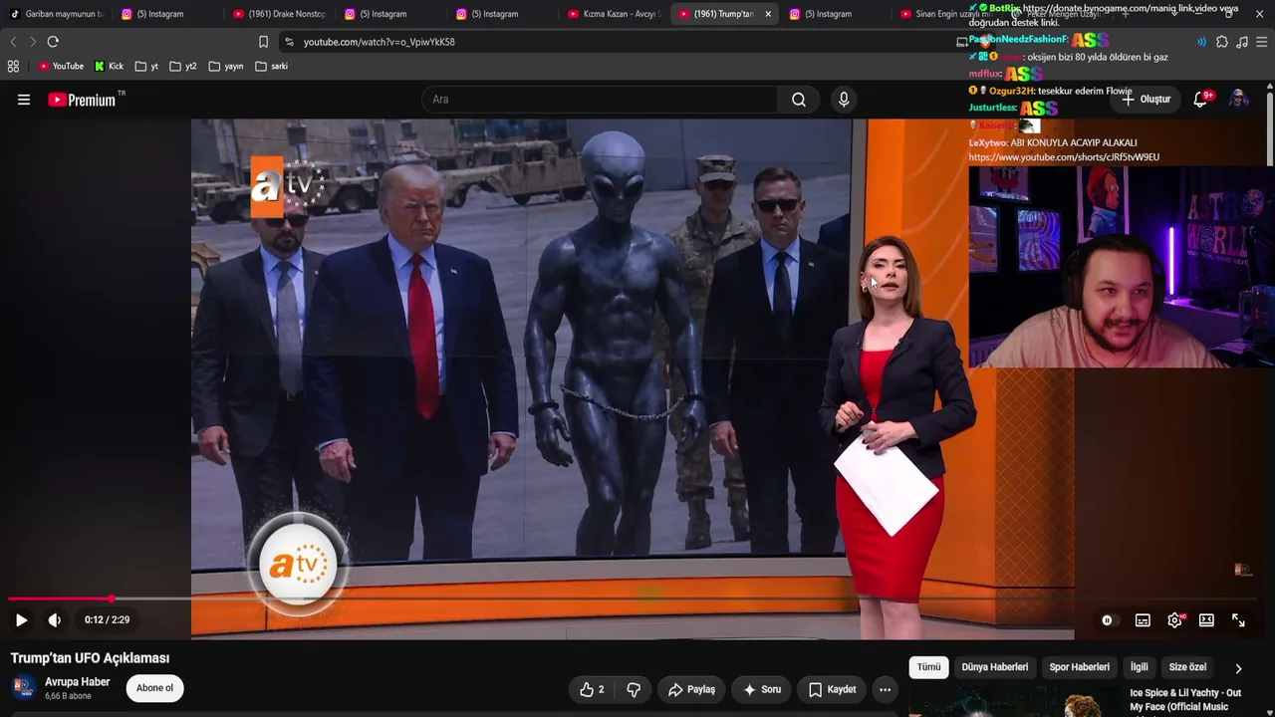The width and height of the screenshot is (1275, 717).
Task: Switch to the Gariban maymunun tab
Action: pos(56,14)
